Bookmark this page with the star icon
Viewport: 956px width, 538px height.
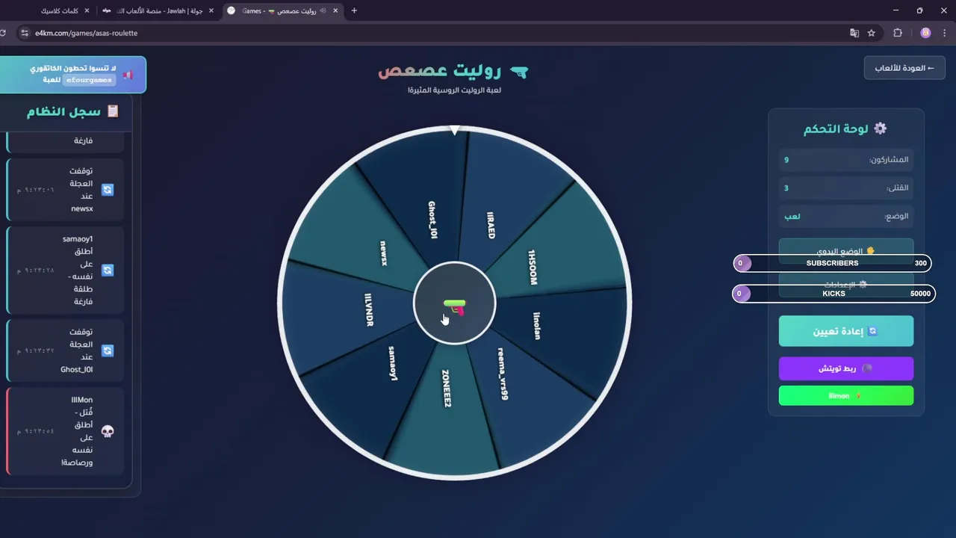(x=872, y=33)
